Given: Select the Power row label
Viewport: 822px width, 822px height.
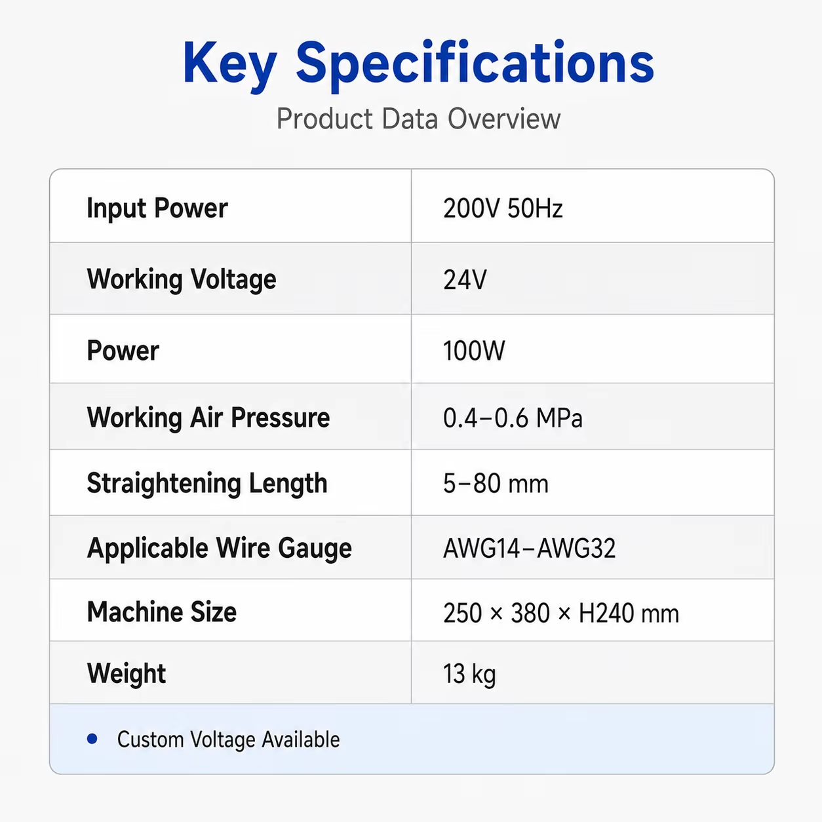Looking at the screenshot, I should click(x=123, y=351).
